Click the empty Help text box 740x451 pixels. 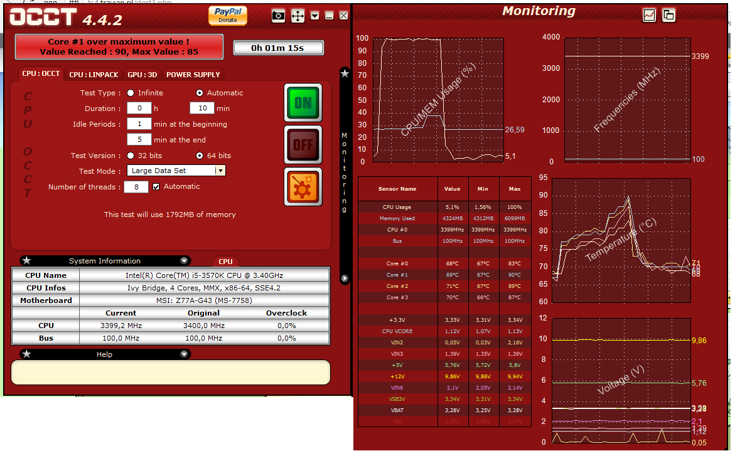[170, 372]
